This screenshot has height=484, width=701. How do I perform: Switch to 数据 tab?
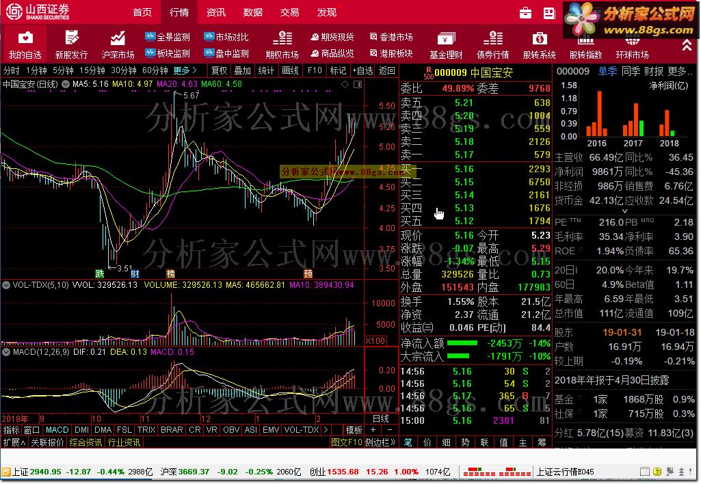point(252,12)
